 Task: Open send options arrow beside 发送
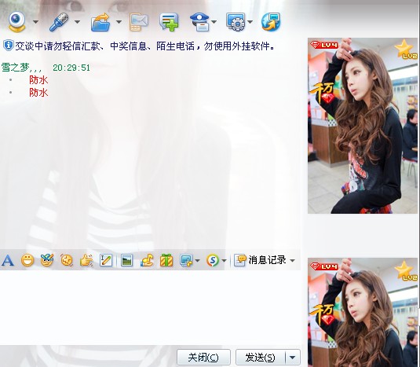[293, 357]
